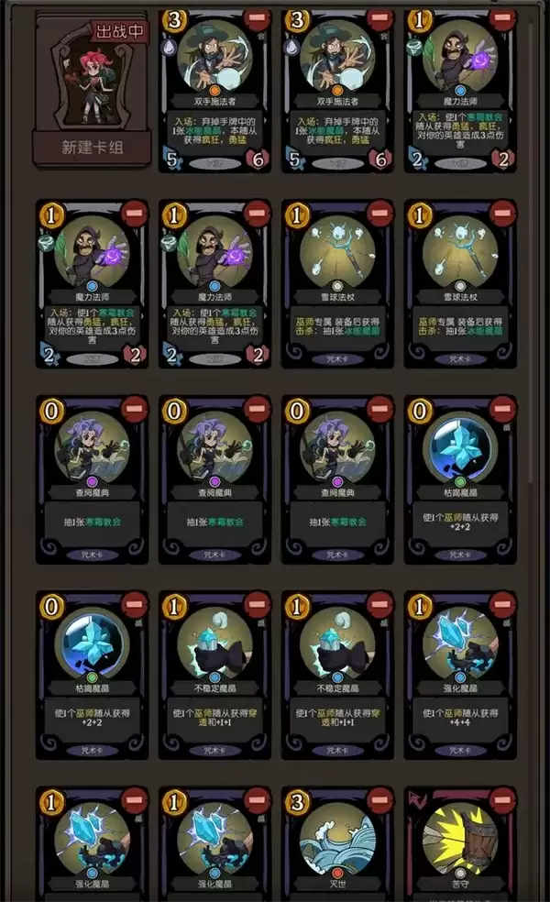This screenshot has width=550, height=902.
Task: Pick the 枯竭魔晶 card next to 不稳定魔晶
Action: tap(92, 676)
